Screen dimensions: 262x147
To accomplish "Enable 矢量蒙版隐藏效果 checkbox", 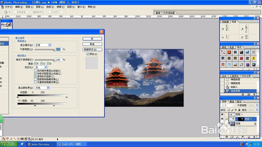I will (35, 82).
